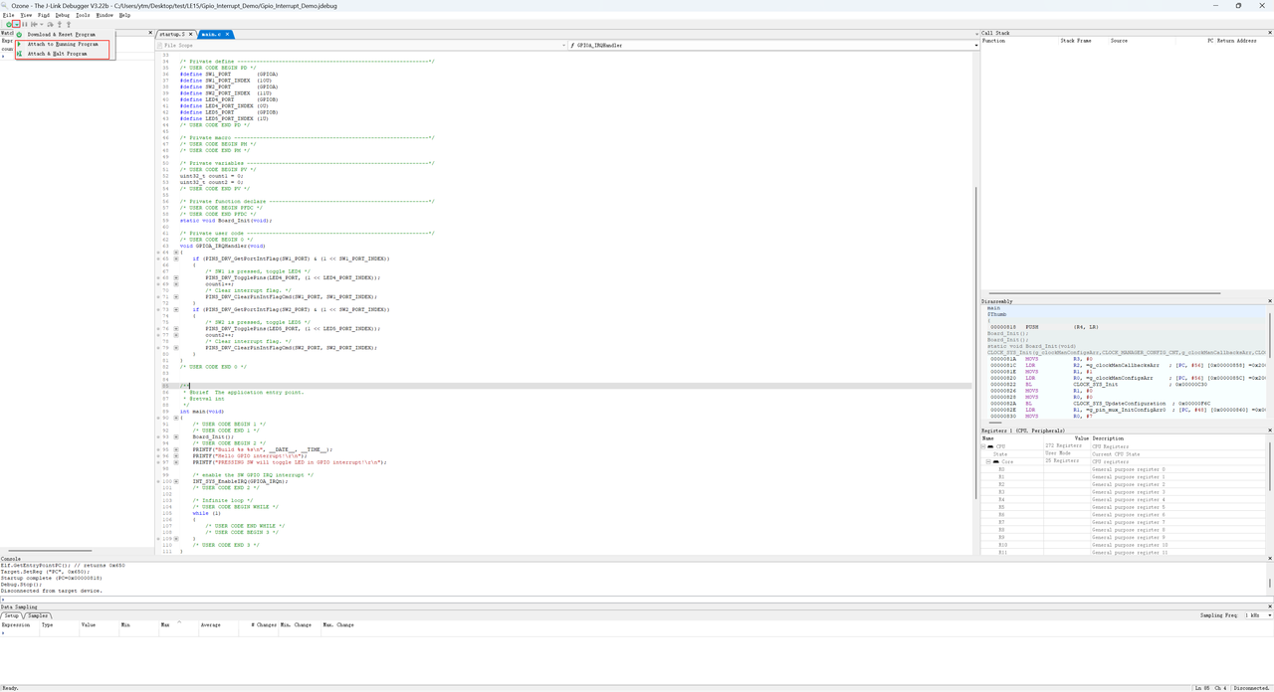Select the R0 register row
This screenshot has height=692, width=1274.
pyautogui.click(x=1125, y=469)
